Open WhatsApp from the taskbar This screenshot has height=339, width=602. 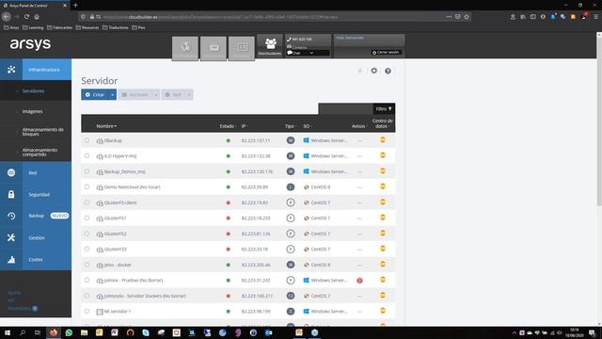point(69,332)
